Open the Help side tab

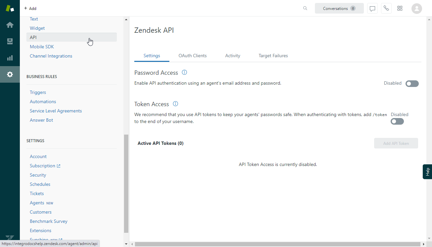tap(427, 172)
